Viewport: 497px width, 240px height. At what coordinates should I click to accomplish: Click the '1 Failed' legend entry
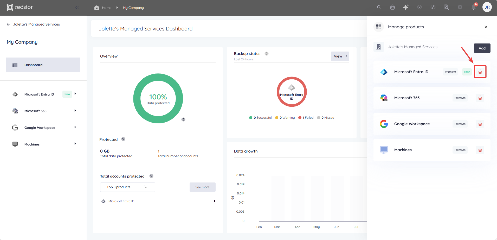[306, 118]
